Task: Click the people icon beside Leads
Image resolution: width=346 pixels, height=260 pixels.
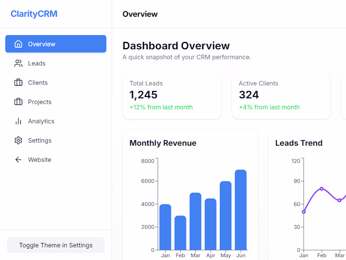Action: click(18, 63)
